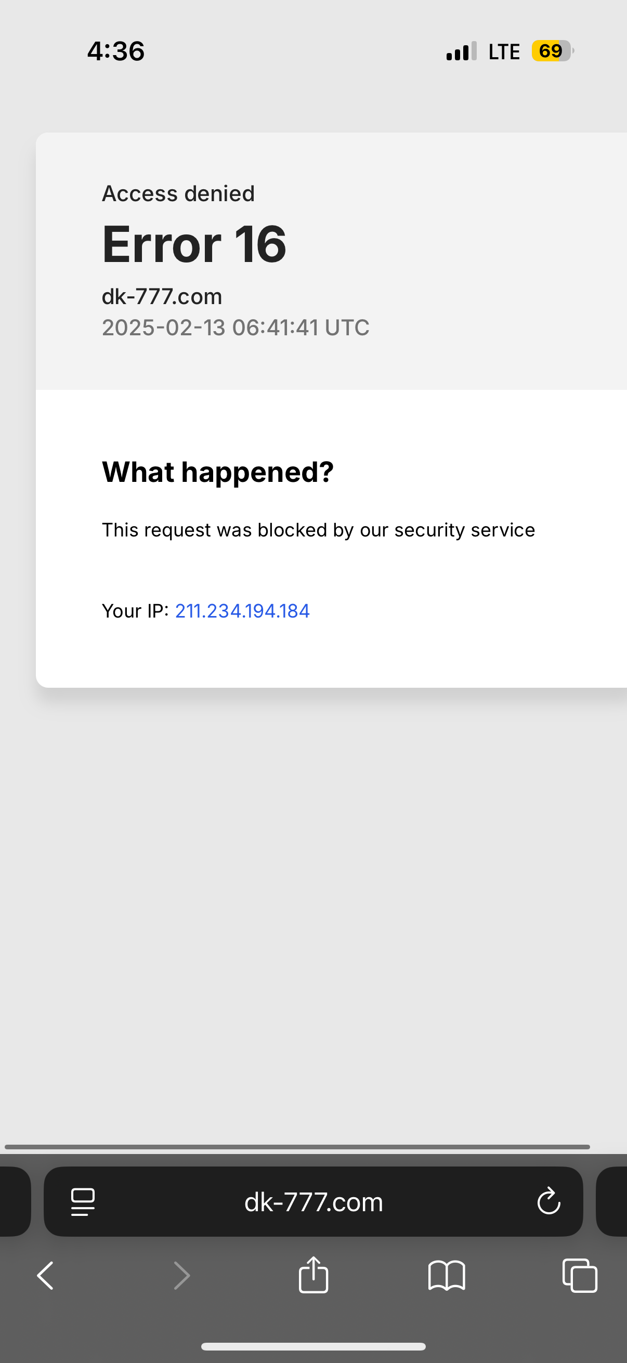627x1363 pixels.
Task: Open the Share sheet icon
Action: pyautogui.click(x=313, y=1275)
